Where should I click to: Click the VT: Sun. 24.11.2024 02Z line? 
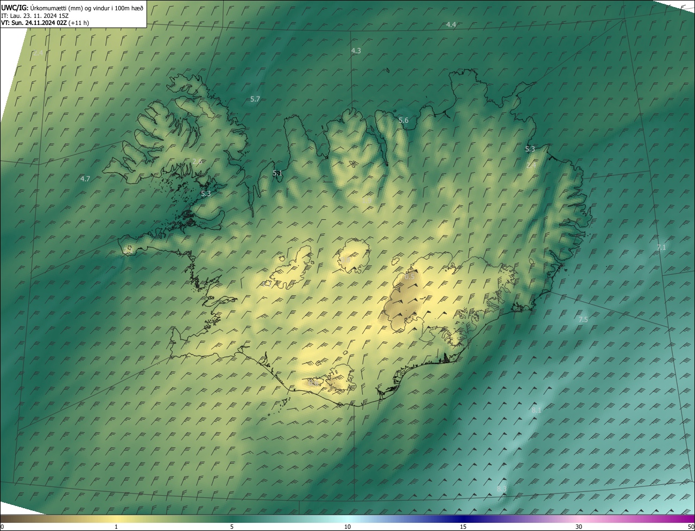click(x=45, y=23)
